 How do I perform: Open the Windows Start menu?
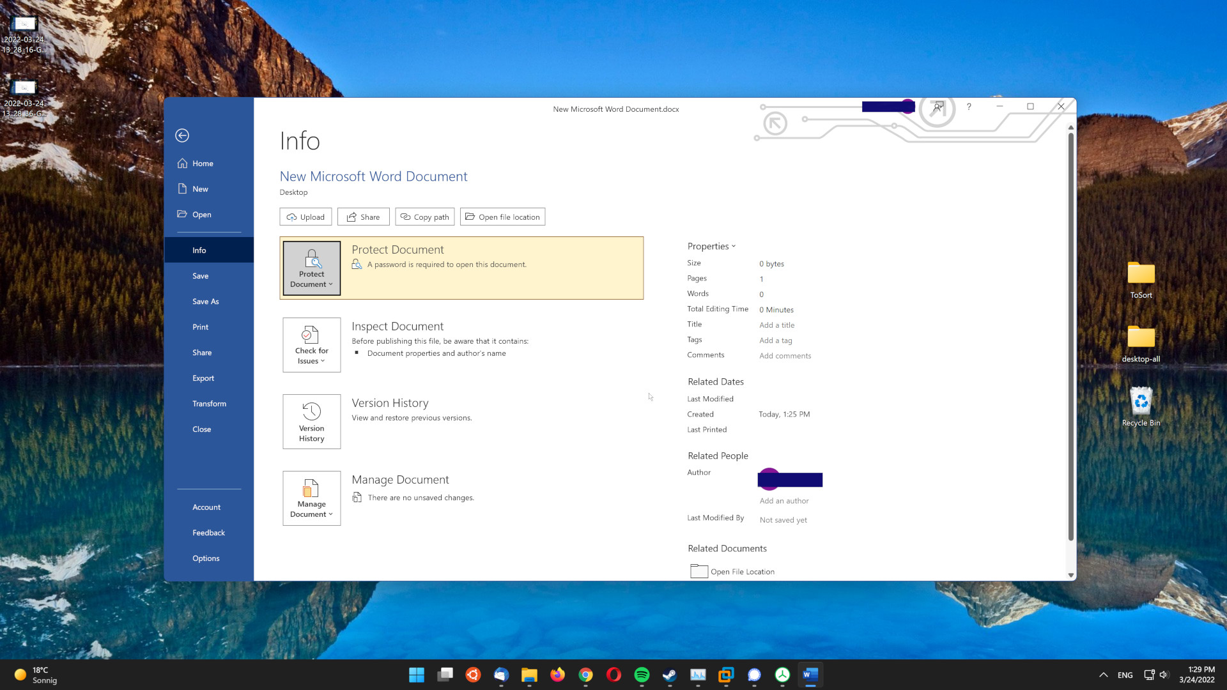417,675
